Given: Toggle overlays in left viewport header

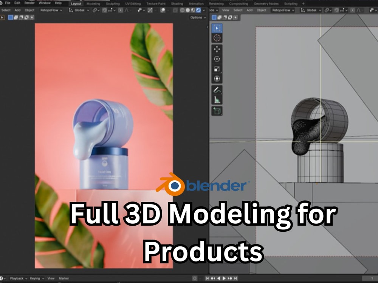Looking at the screenshot, I should (x=163, y=10).
